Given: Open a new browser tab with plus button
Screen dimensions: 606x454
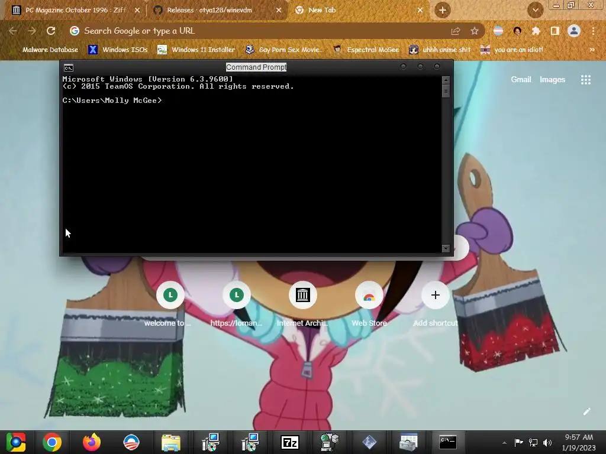Looking at the screenshot, I should [x=443, y=11].
